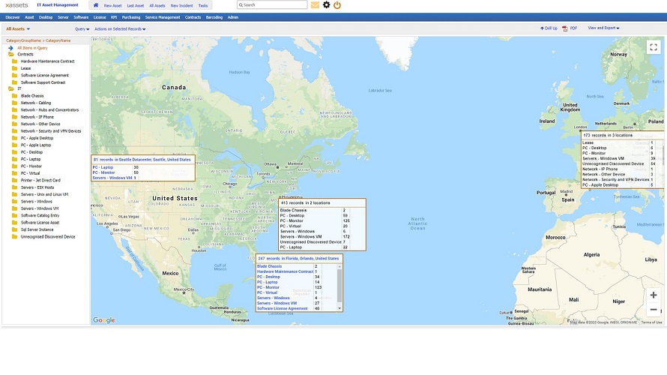Select PC - Apple Laptop in the tree
The width and height of the screenshot is (667, 375).
pos(36,145)
